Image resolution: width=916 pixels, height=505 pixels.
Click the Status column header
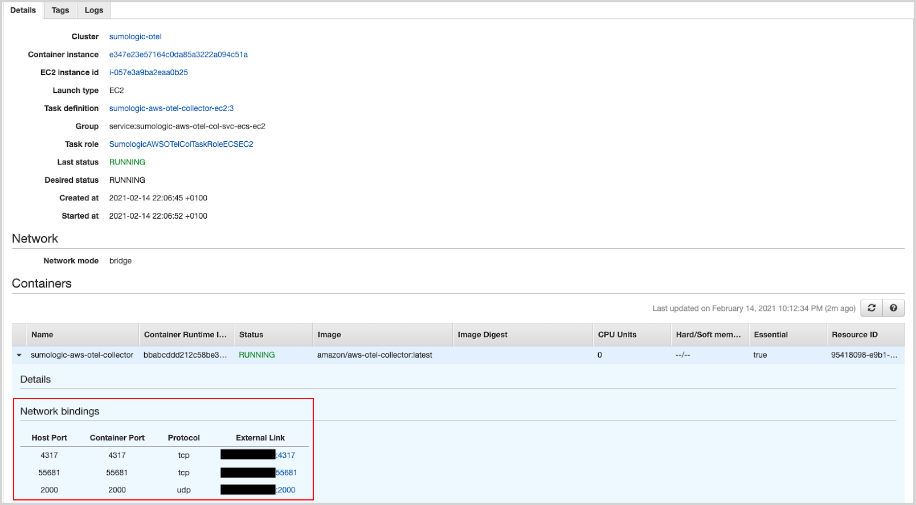(x=251, y=335)
